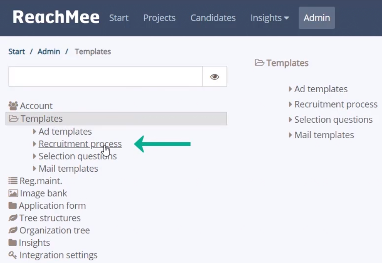Click the Account people icon in sidebar
The image size is (382, 263).
[13, 106]
